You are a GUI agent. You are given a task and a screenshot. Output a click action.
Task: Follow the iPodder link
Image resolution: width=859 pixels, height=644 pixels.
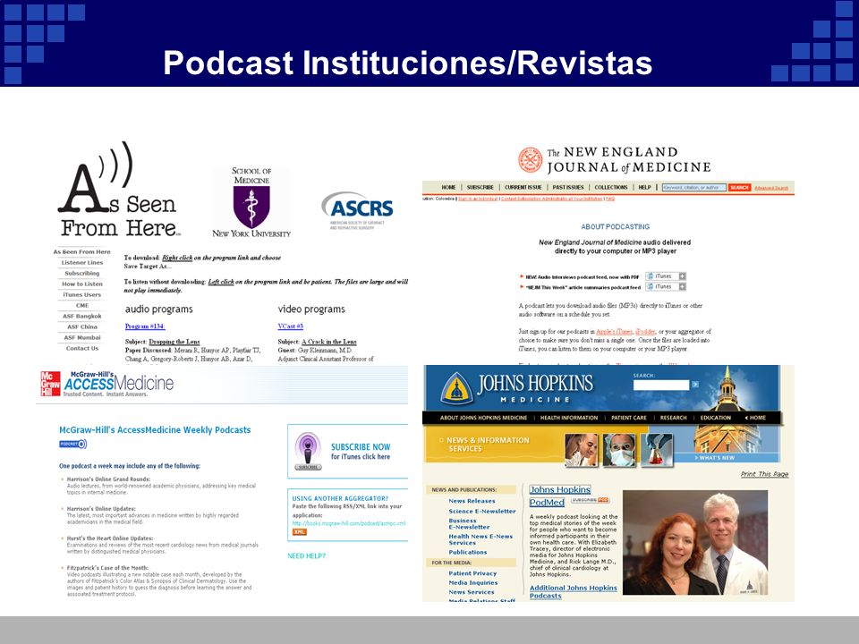645,332
